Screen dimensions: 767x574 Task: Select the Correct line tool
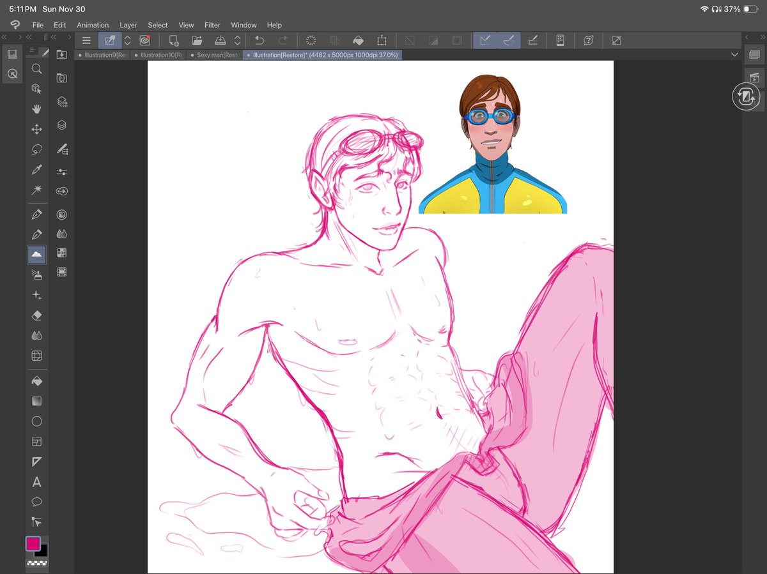36,522
